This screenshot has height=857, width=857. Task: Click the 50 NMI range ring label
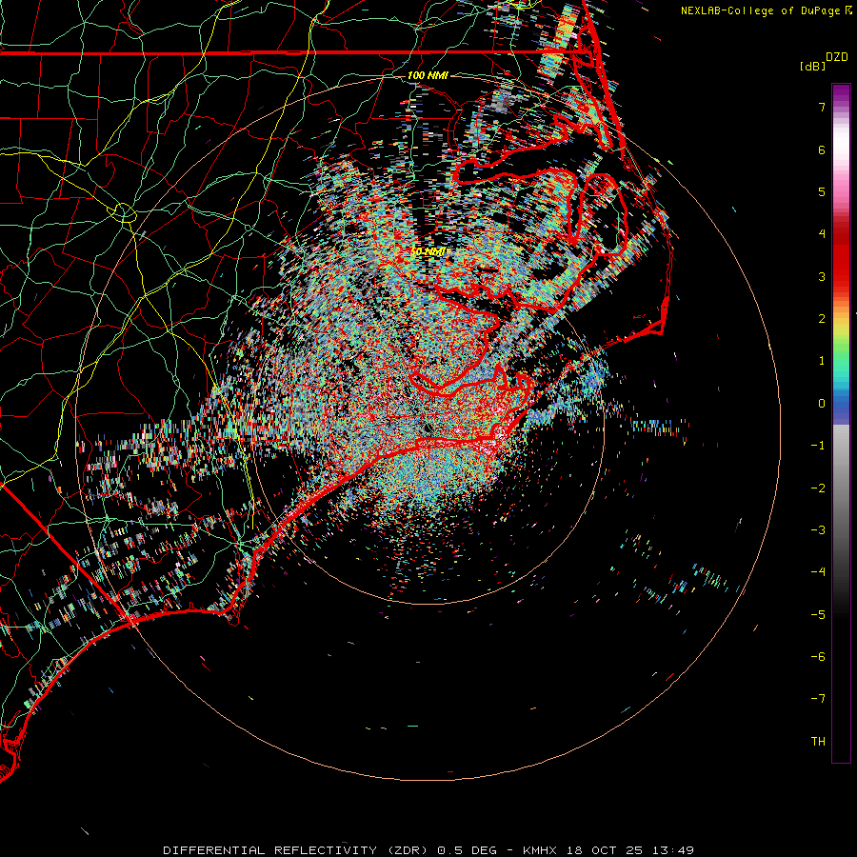[x=429, y=252]
